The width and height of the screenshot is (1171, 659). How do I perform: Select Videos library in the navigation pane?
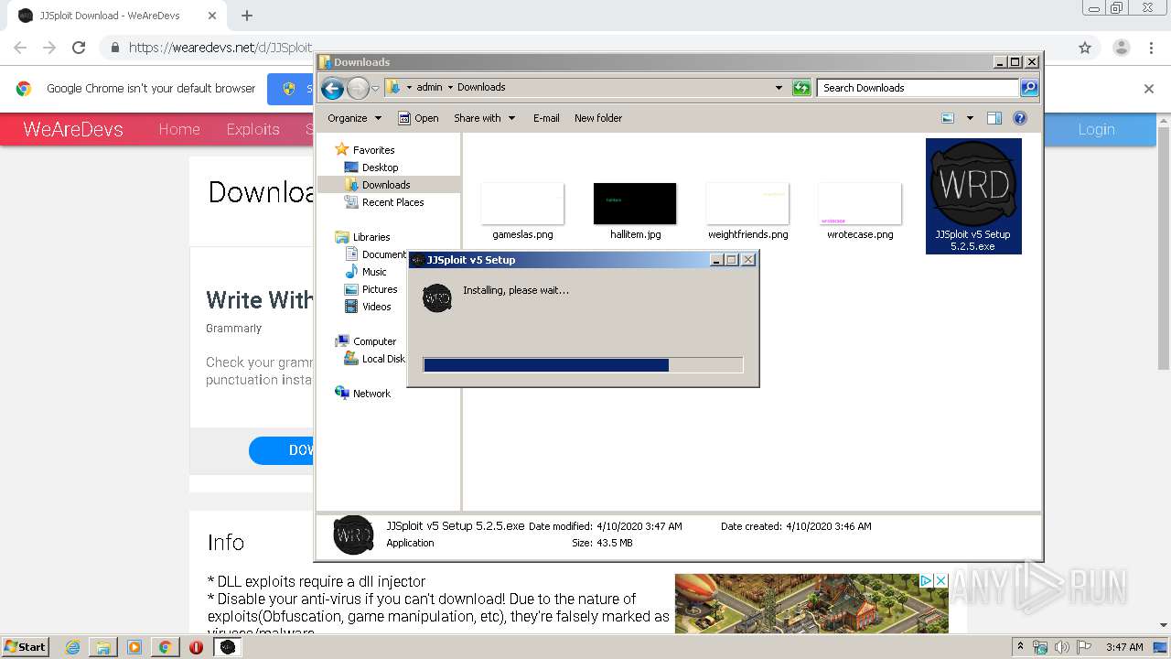(368, 307)
